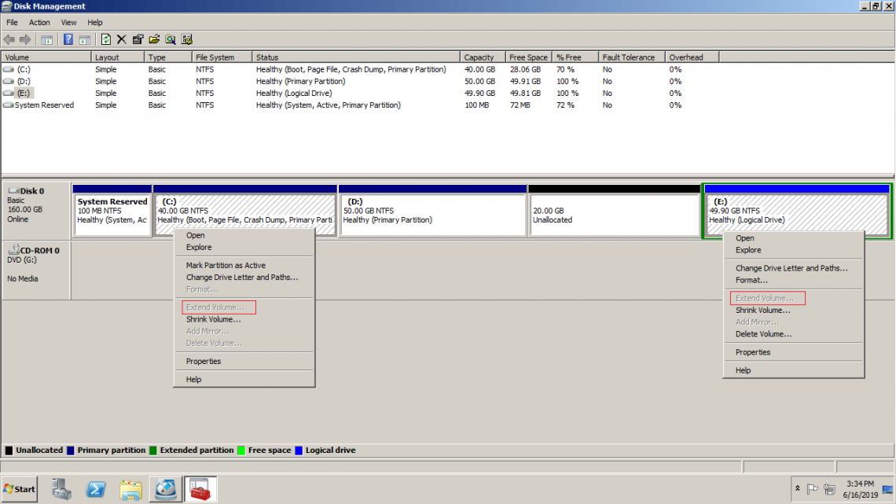
Task: Open PowerShell from the taskbar
Action: [97, 489]
